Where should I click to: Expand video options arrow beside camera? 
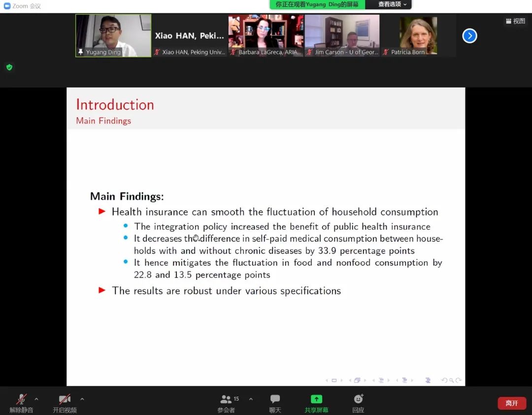click(x=82, y=399)
